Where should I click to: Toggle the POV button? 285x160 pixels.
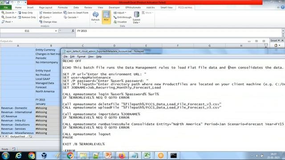106,17
